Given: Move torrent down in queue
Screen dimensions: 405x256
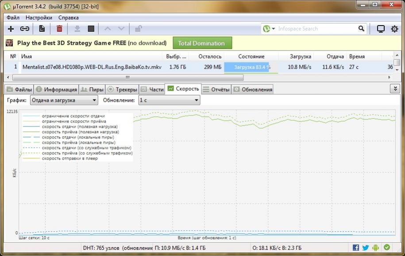Looking at the screenshot, I should pyautogui.click(x=121, y=29).
